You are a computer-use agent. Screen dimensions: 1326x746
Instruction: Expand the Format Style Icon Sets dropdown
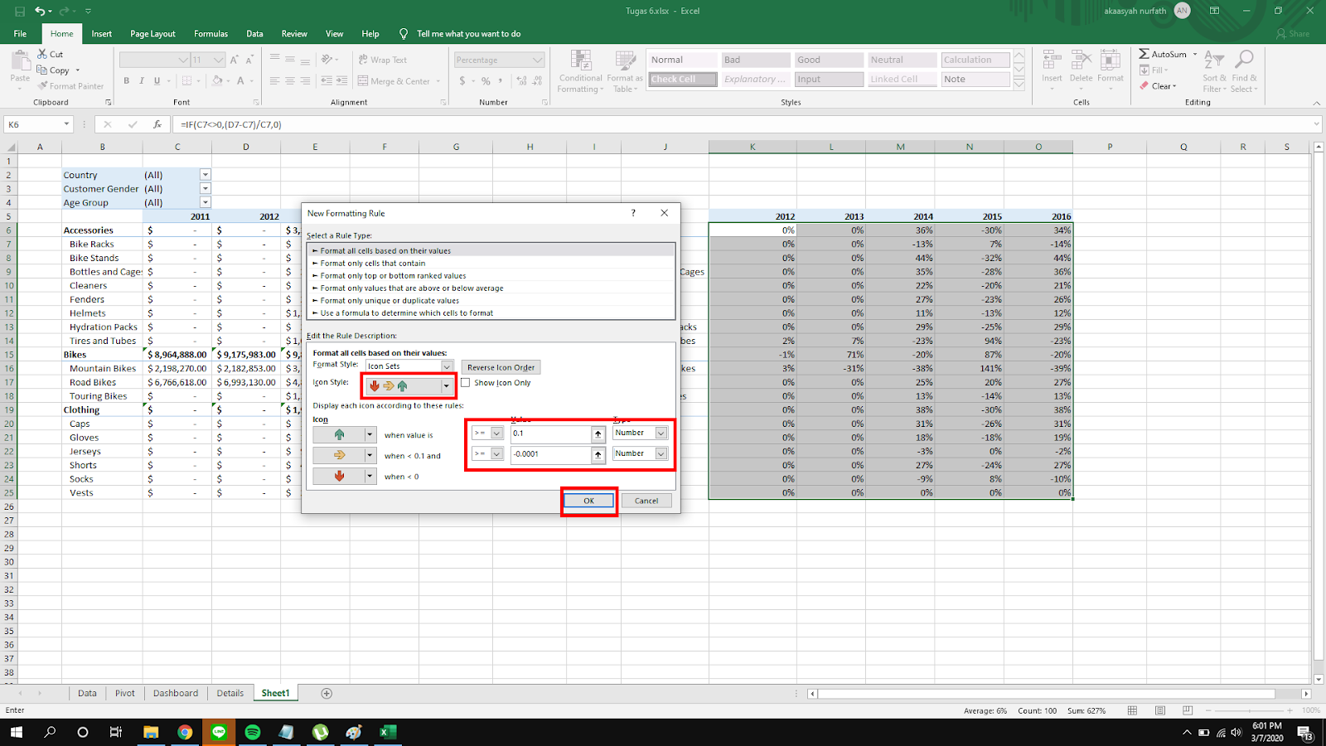click(x=447, y=366)
